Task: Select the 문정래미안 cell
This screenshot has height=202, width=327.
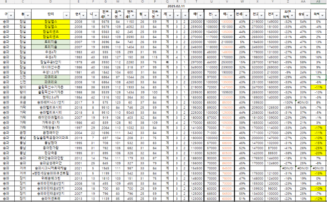Action: [x=51, y=133]
